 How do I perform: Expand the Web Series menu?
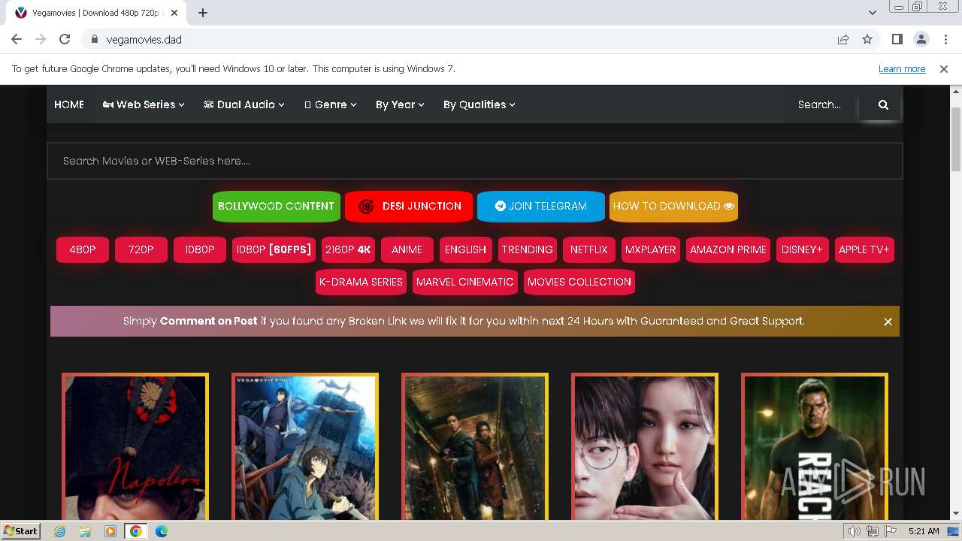[x=144, y=104]
